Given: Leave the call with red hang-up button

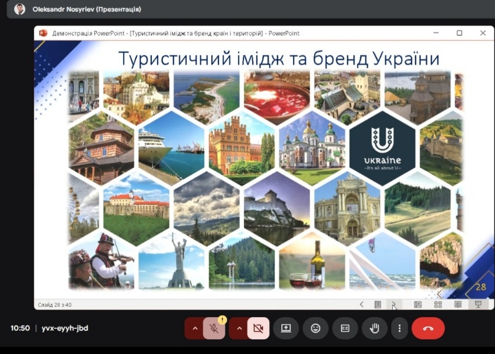Looking at the screenshot, I should pyautogui.click(x=428, y=328).
